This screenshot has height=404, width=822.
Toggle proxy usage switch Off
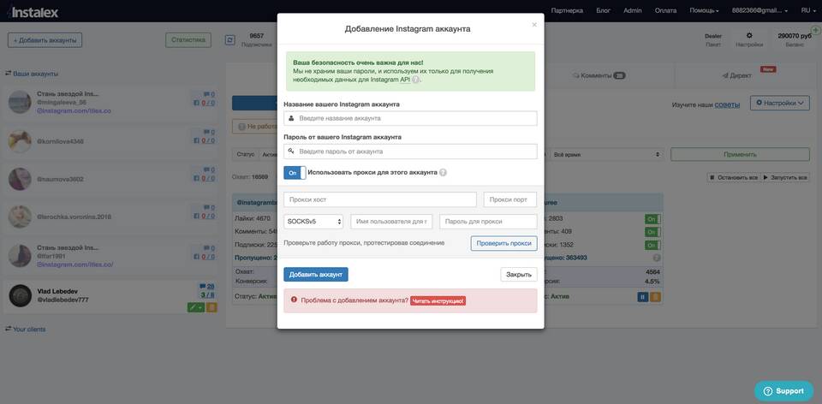[295, 172]
